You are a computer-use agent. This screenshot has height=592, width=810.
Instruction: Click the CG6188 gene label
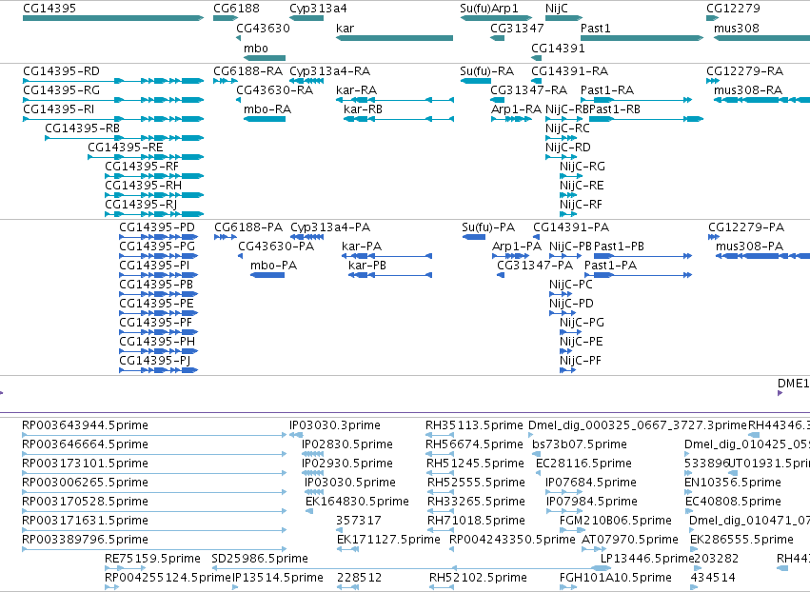[237, 9]
